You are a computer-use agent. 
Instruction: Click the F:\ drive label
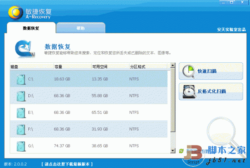pos(30,129)
